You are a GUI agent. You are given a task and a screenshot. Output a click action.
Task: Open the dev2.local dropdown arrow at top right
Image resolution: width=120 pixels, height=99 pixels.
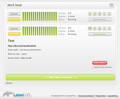(x=112, y=5)
